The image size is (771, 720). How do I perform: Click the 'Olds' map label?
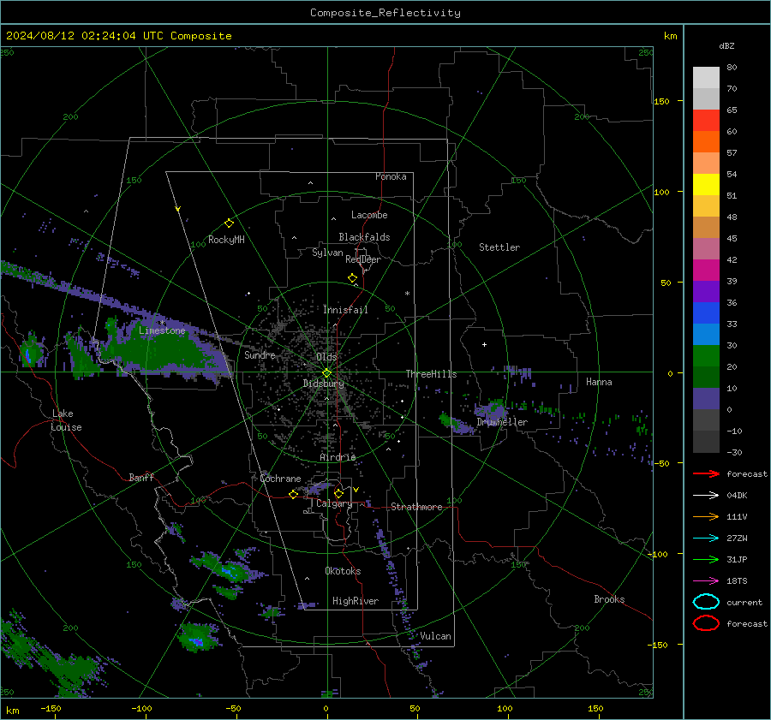click(x=326, y=357)
